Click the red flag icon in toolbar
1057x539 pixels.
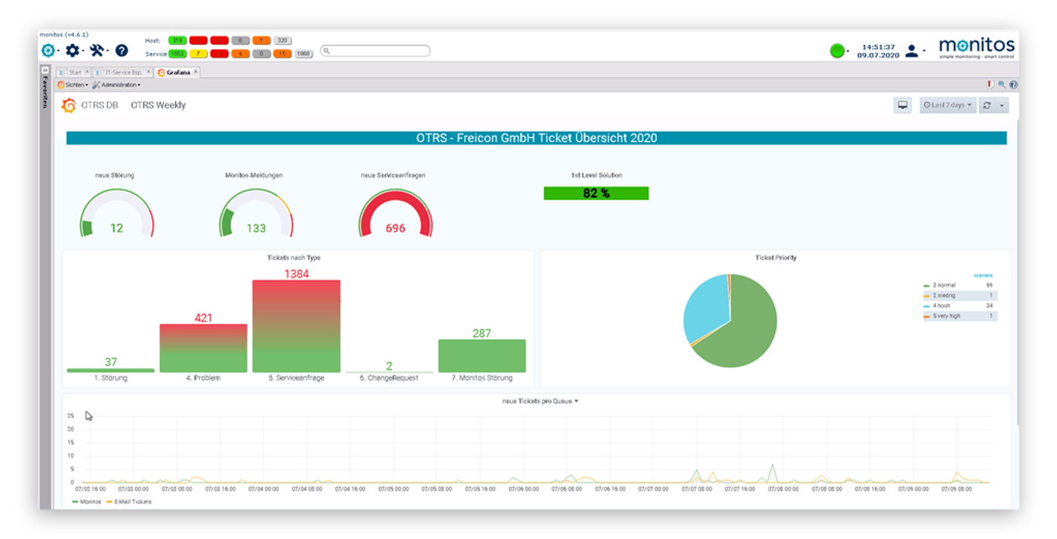990,85
